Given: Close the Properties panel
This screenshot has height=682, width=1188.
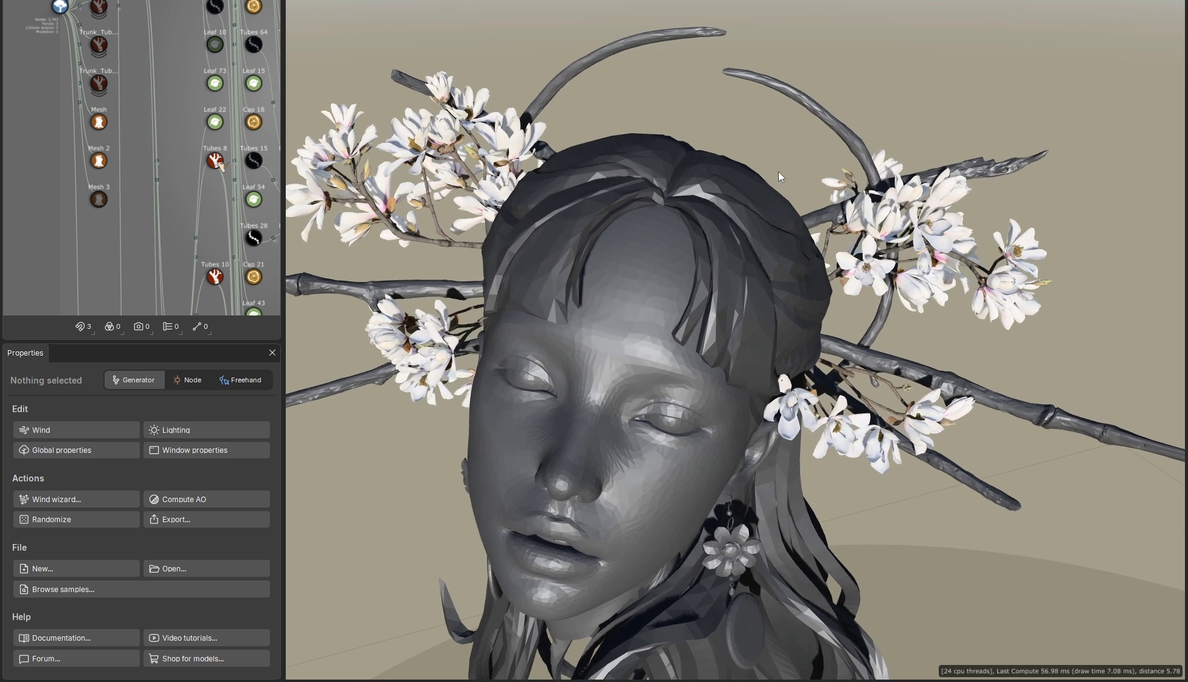Looking at the screenshot, I should coord(272,353).
